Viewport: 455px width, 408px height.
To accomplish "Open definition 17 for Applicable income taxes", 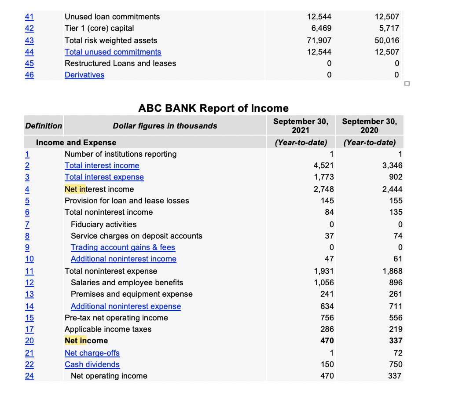I will coord(29,329).
